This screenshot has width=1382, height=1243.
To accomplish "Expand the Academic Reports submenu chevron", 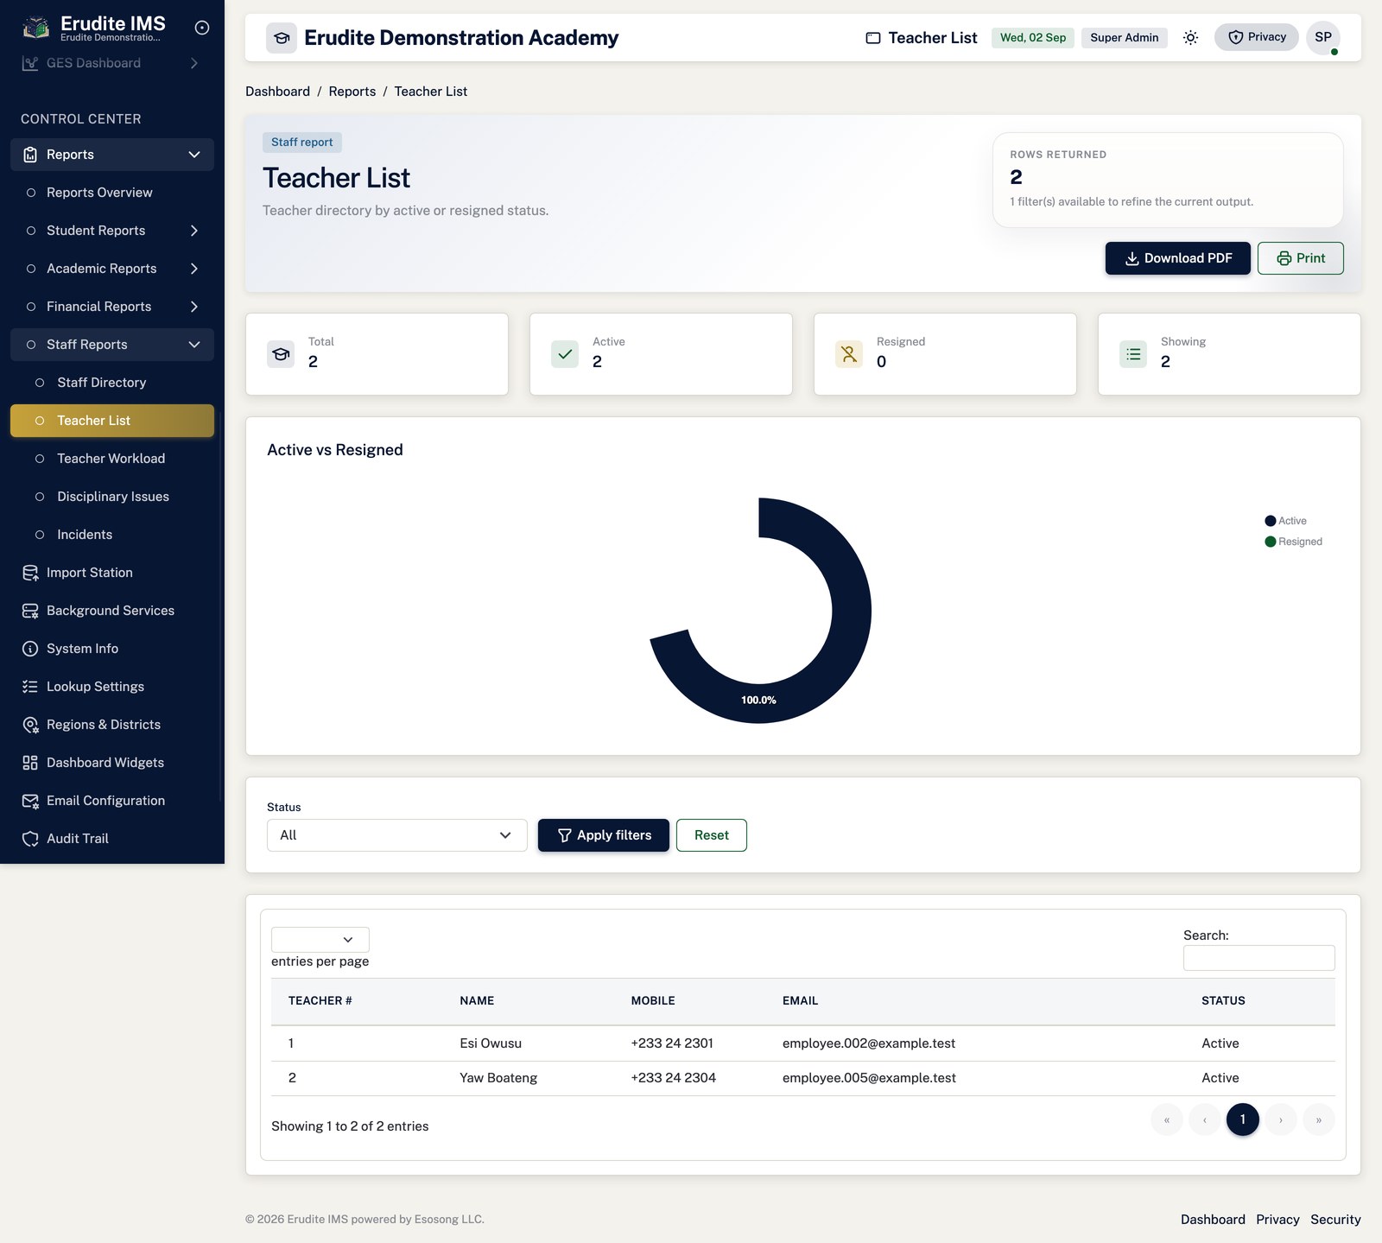I will 194,269.
